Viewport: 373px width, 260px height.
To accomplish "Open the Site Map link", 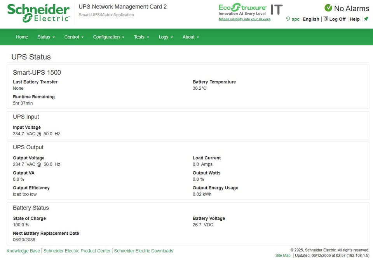I will click(x=283, y=255).
